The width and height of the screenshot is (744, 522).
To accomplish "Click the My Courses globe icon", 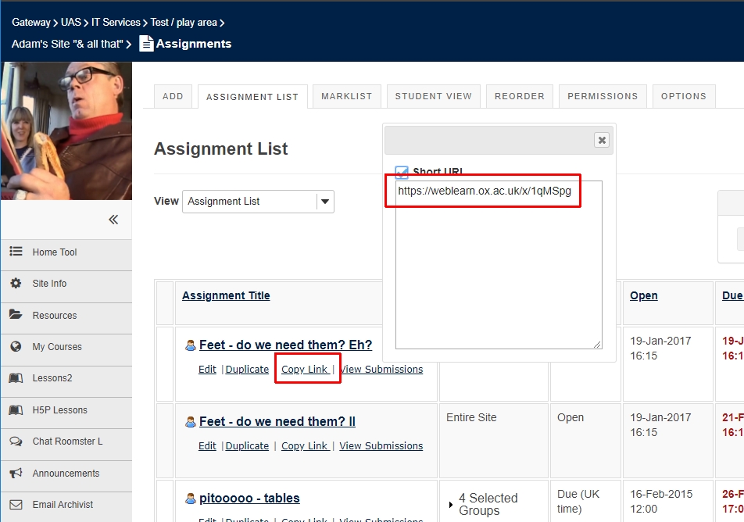I will [16, 347].
